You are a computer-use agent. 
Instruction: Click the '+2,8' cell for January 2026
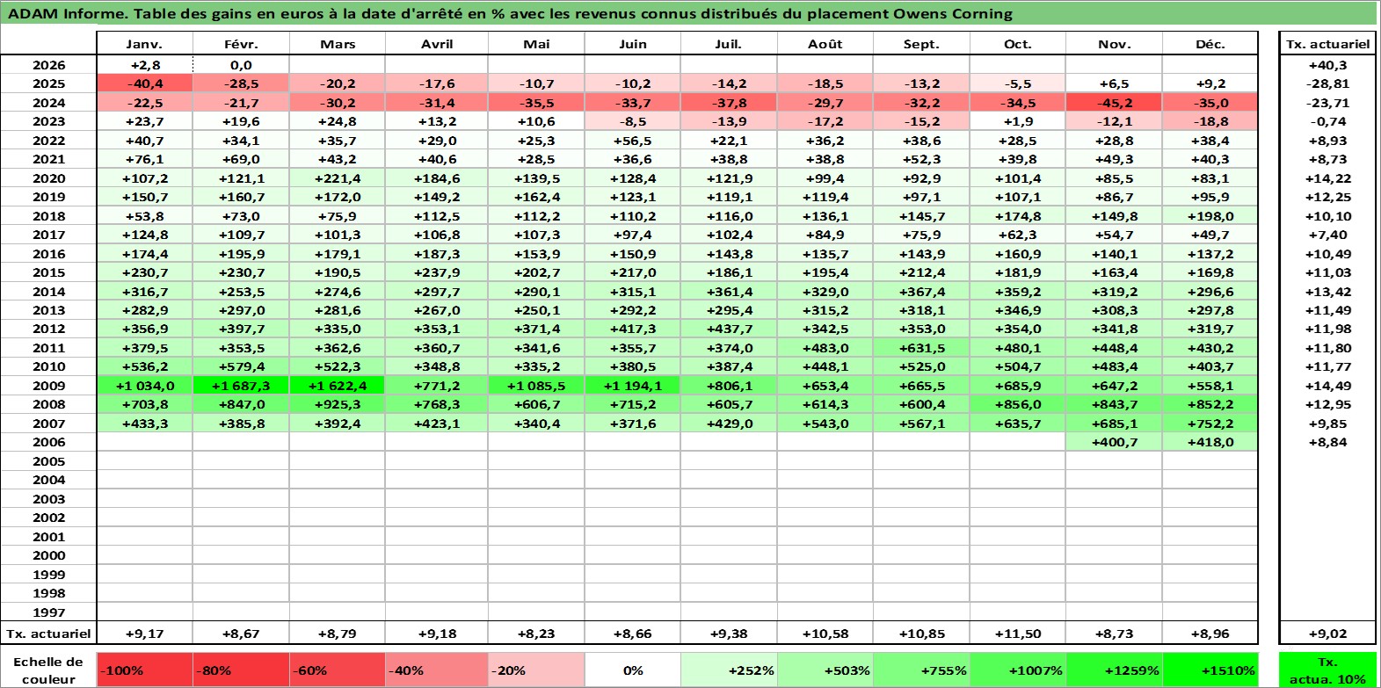[x=145, y=65]
